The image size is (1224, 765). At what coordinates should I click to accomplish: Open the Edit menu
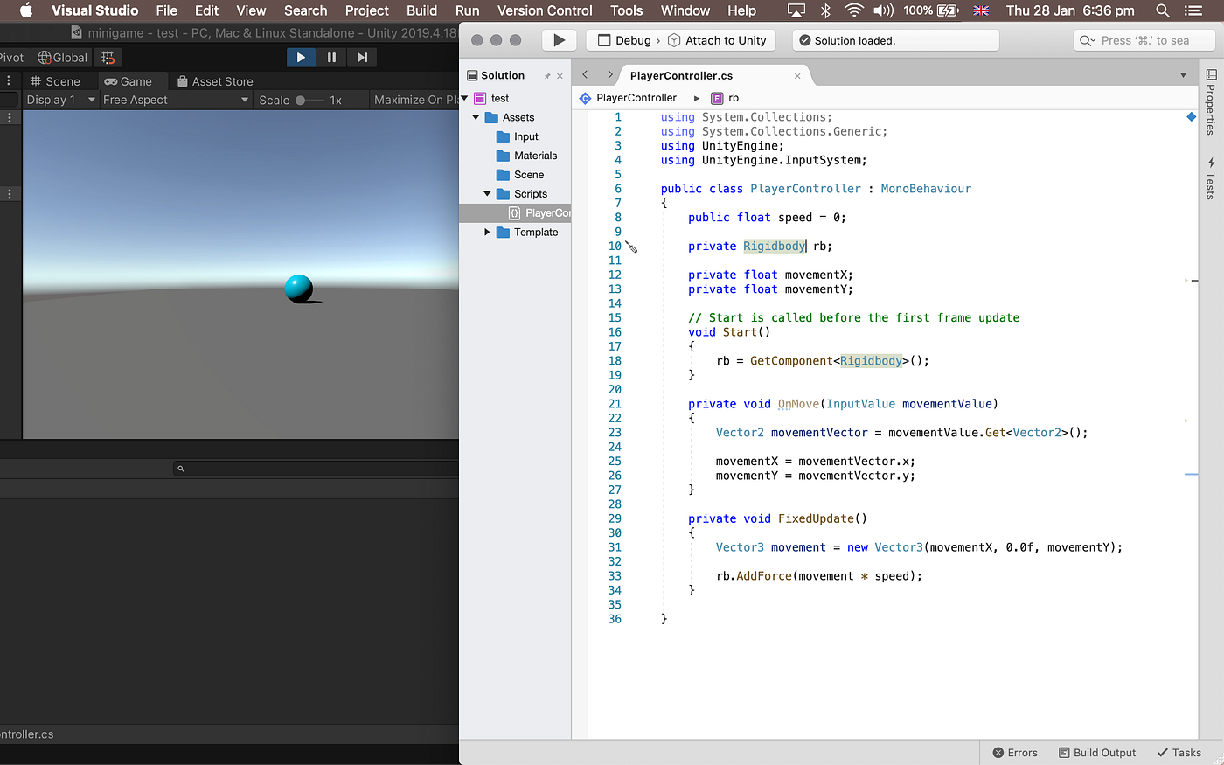tap(207, 10)
